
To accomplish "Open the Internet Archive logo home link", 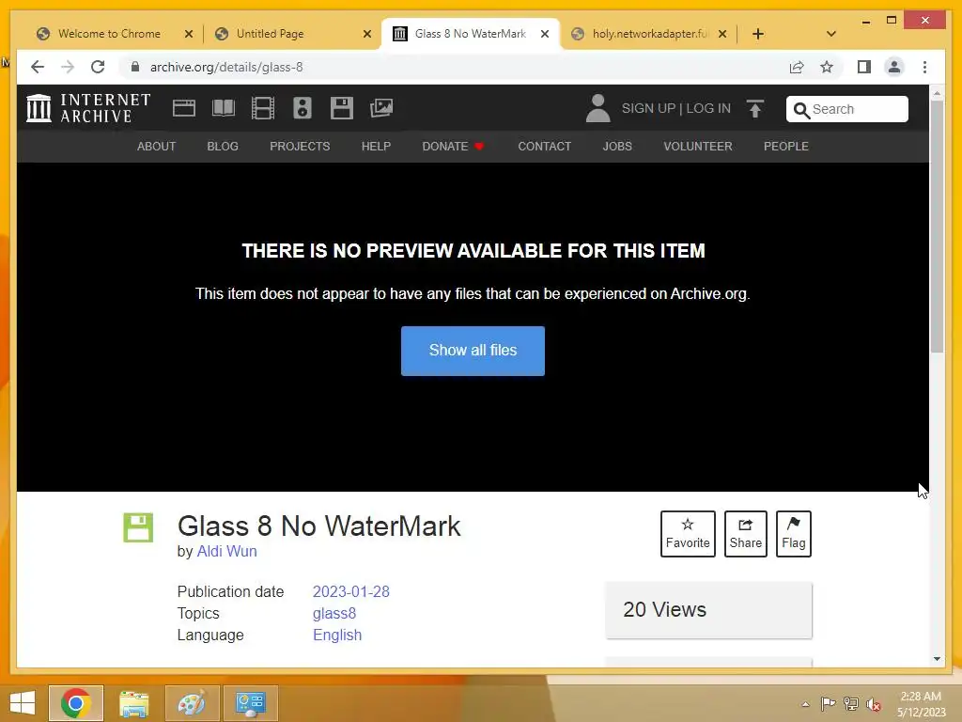I will point(88,108).
